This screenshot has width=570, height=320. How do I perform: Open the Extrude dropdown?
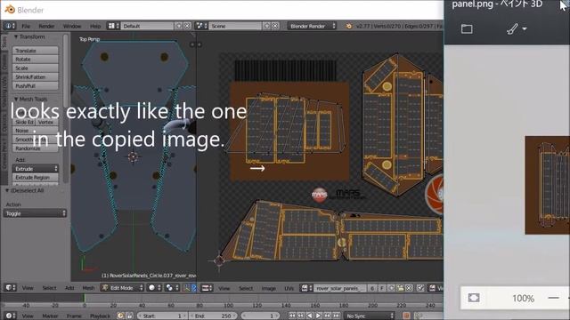tap(36, 168)
